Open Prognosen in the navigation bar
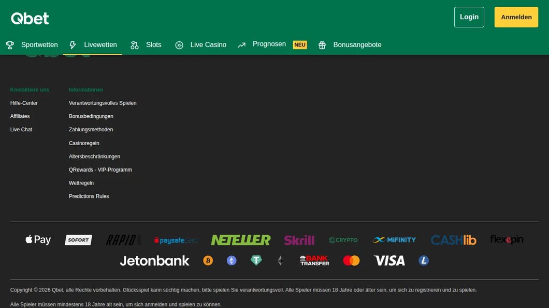 tap(269, 44)
